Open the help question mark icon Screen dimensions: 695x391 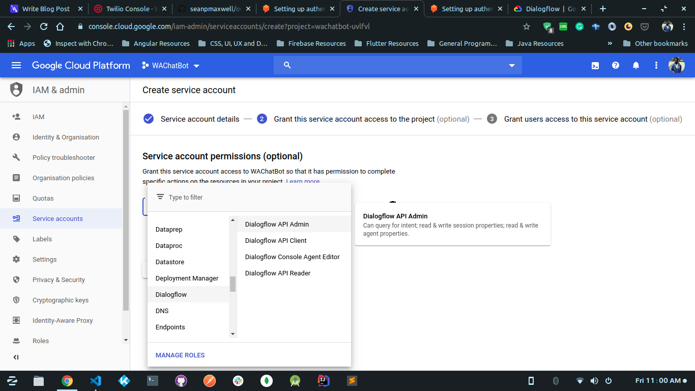tap(616, 65)
